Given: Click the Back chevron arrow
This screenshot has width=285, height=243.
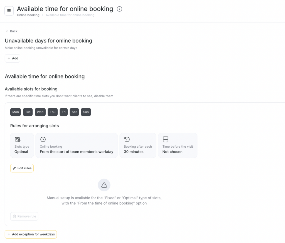Looking at the screenshot, I should 7,31.
